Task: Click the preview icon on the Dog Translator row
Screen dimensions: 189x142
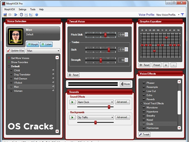Action: coord(53,74)
